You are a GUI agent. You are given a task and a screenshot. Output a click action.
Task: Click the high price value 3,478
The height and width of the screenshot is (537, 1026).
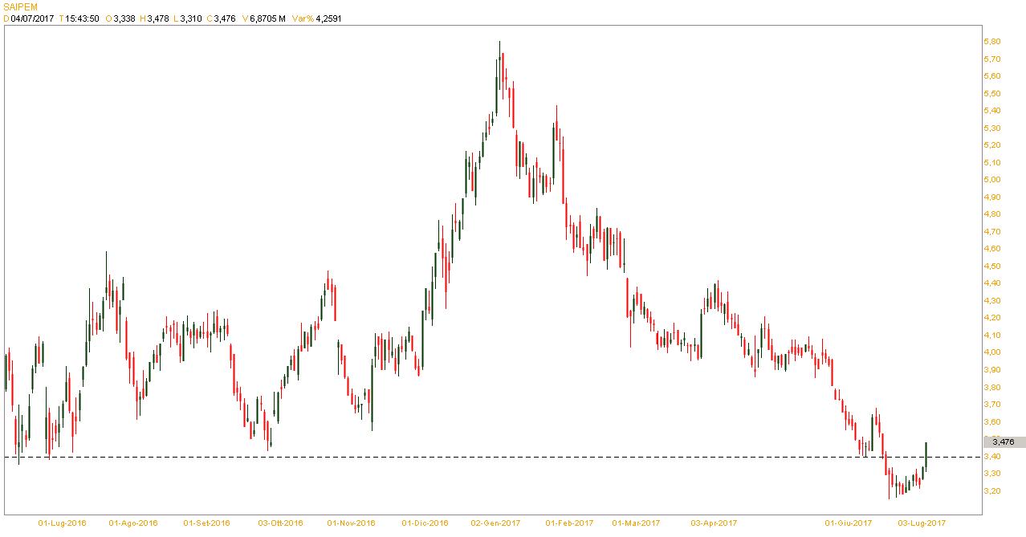pos(159,18)
